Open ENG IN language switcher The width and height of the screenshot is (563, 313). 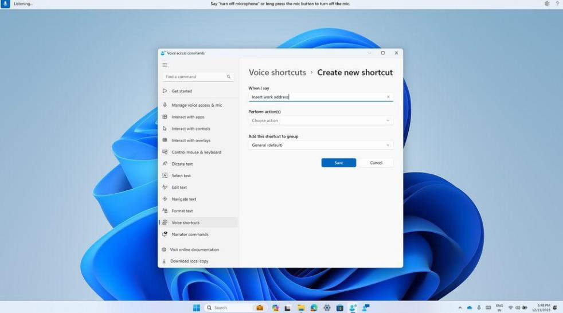coord(499,308)
